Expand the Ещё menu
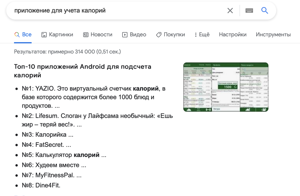 point(202,34)
